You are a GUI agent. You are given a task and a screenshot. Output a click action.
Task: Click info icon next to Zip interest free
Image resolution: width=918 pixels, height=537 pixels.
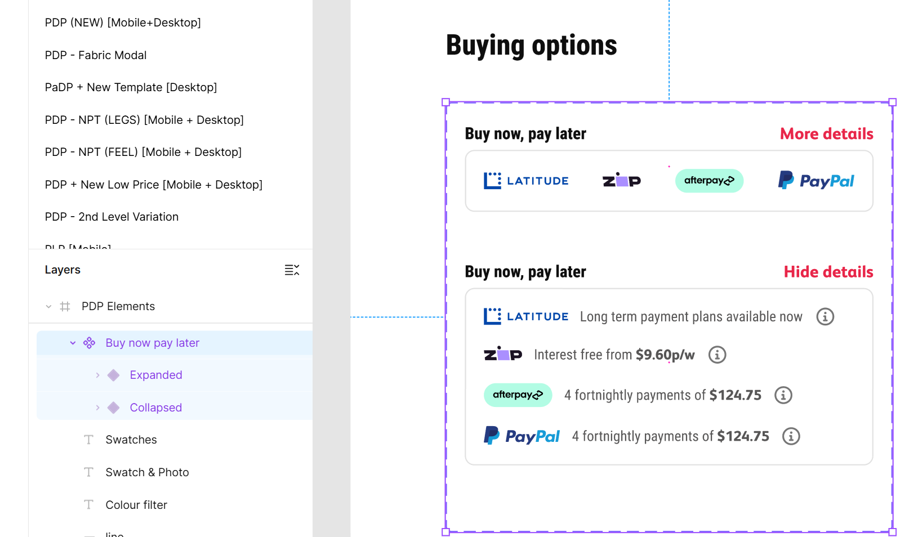tap(717, 355)
